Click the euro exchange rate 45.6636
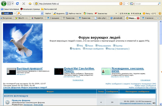Image resolution: width=162 pixels, height=106 pixels. [136, 13]
